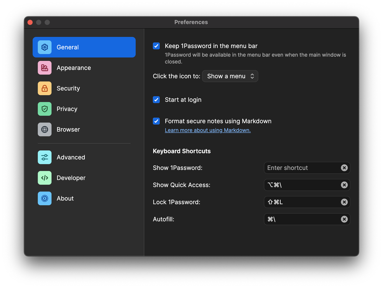Clear the Lock 1Password shortcut
The height and width of the screenshot is (288, 383).
tap(344, 202)
